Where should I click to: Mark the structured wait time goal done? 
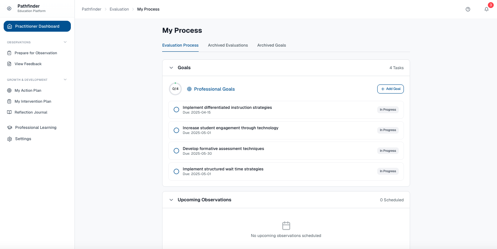click(176, 171)
